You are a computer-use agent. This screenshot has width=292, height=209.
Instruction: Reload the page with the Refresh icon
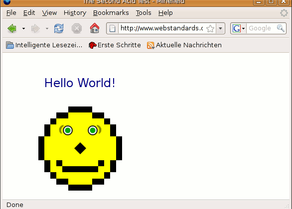point(59,28)
